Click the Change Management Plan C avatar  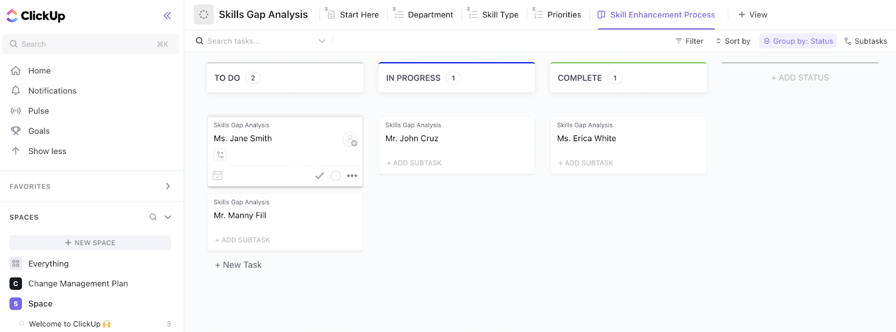point(16,284)
